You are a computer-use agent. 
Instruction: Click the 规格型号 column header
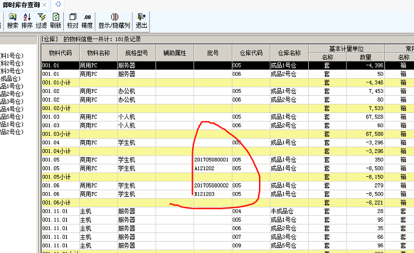tap(136, 53)
